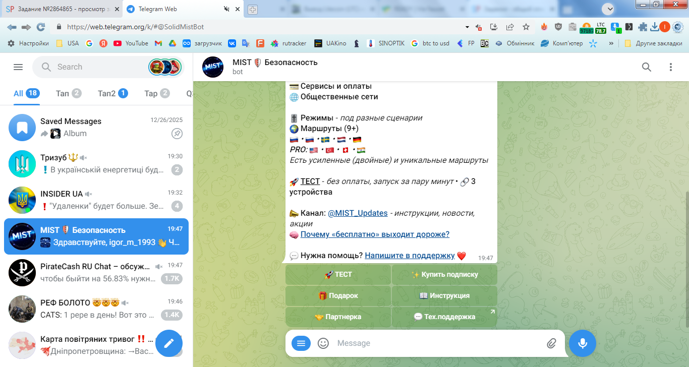Open the VK bookmark icon
Image resolution: width=689 pixels, height=367 pixels.
232,43
